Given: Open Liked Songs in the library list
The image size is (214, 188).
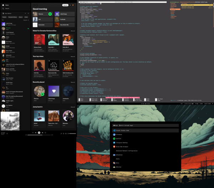Looking at the screenshot, I should click(x=15, y=24).
